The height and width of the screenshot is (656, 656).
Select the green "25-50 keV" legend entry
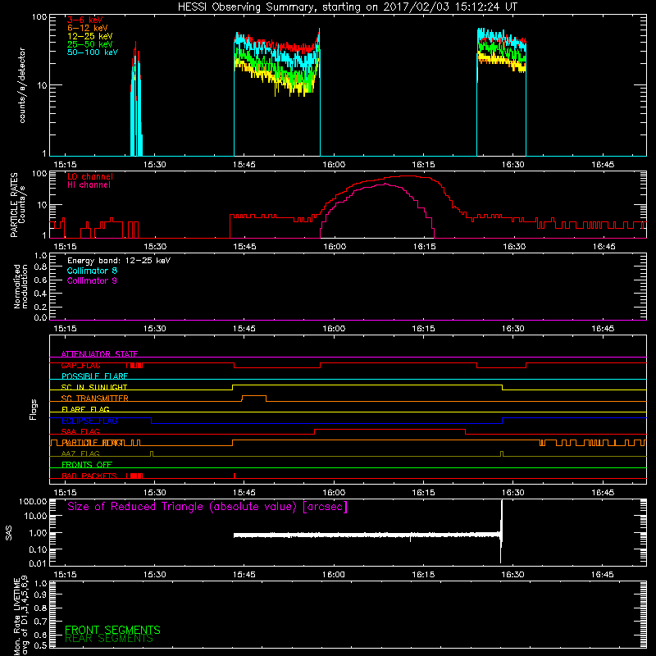pos(89,44)
